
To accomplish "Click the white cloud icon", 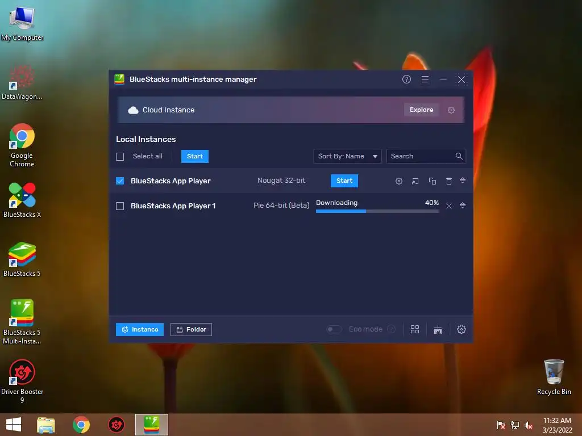I will coord(133,110).
